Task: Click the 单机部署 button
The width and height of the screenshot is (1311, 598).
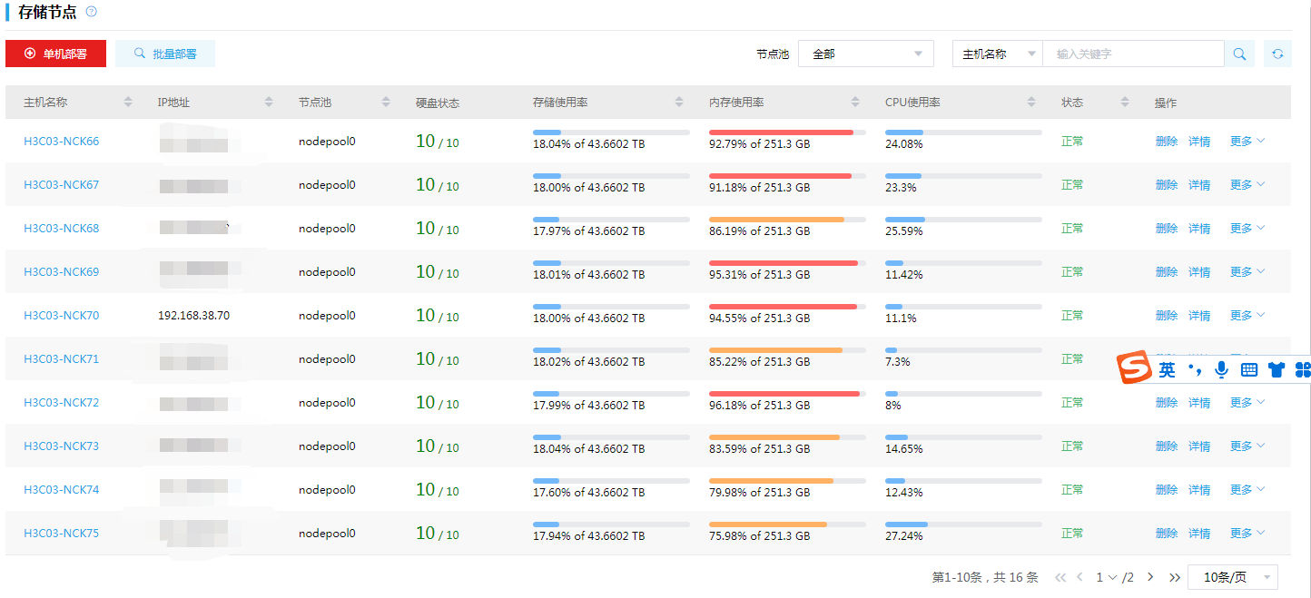Action: 55,54
